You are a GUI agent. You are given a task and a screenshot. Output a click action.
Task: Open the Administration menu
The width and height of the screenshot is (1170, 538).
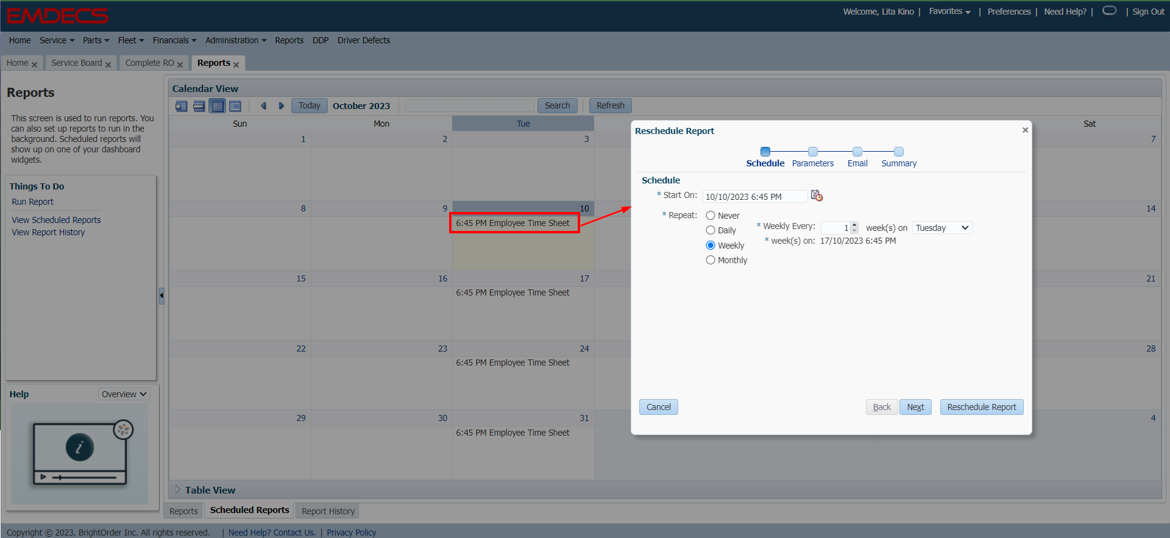point(235,40)
